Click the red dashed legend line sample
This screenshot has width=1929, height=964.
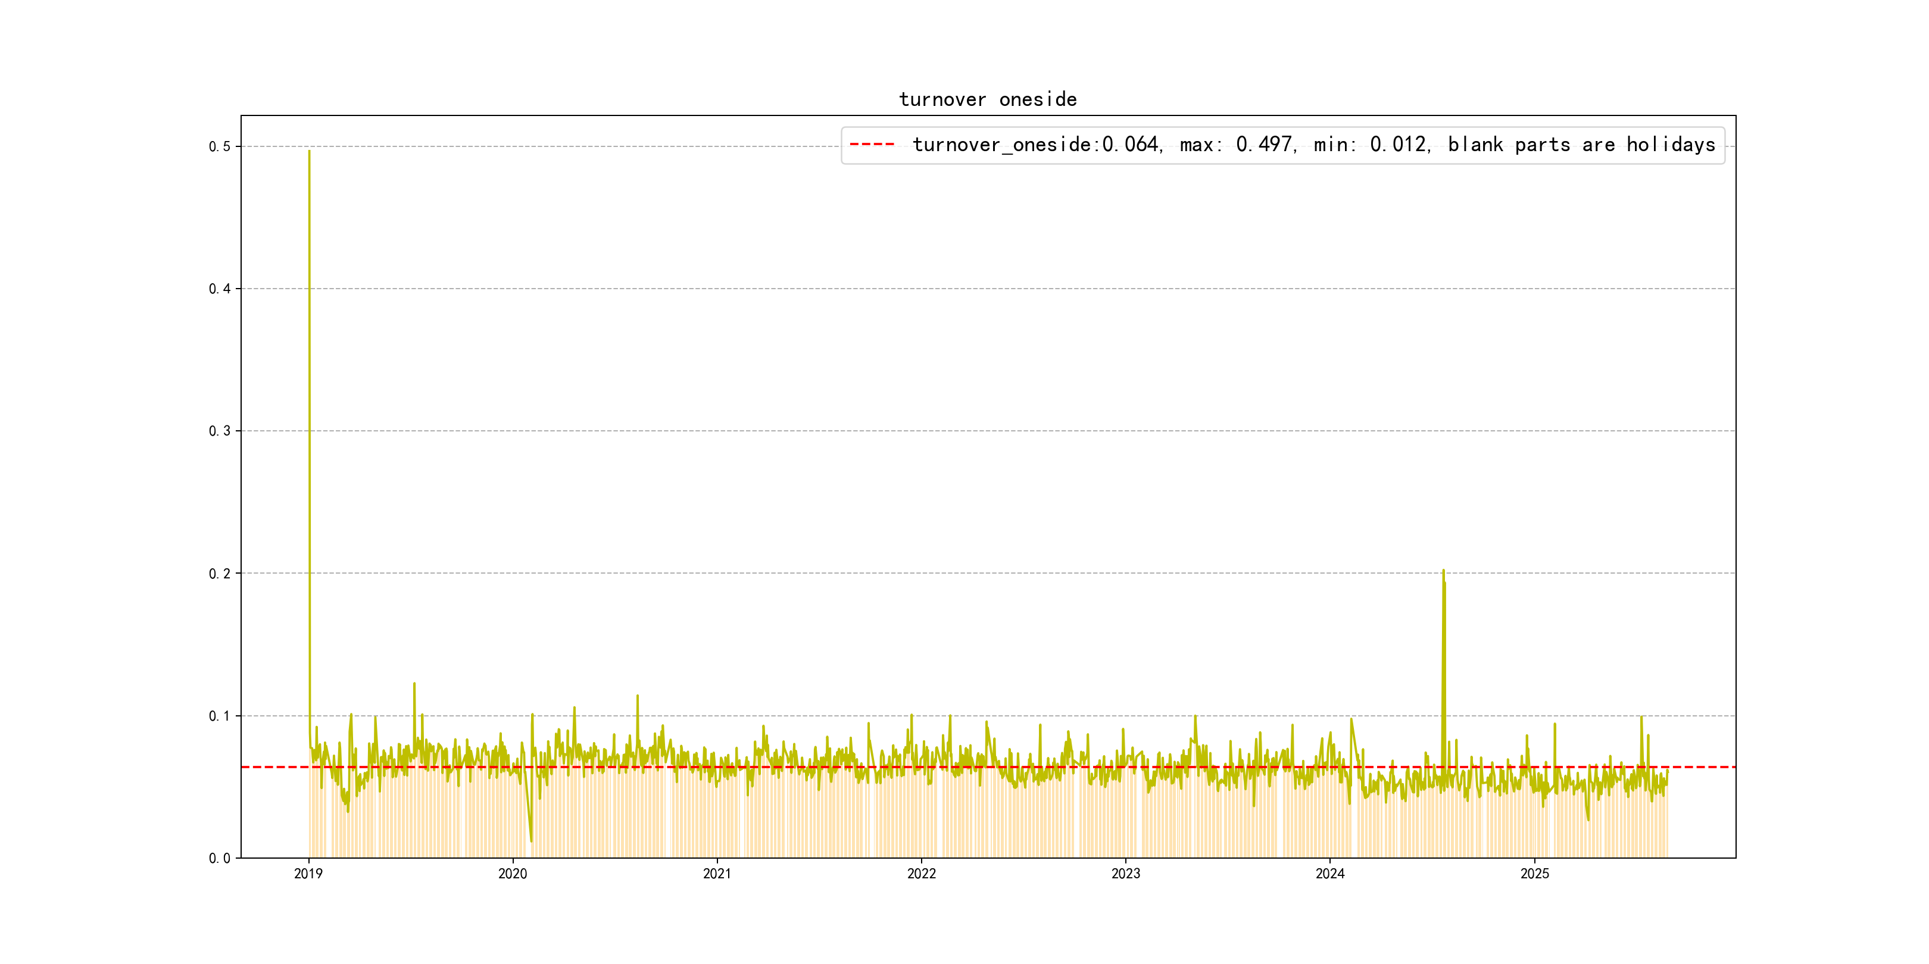[x=872, y=143]
